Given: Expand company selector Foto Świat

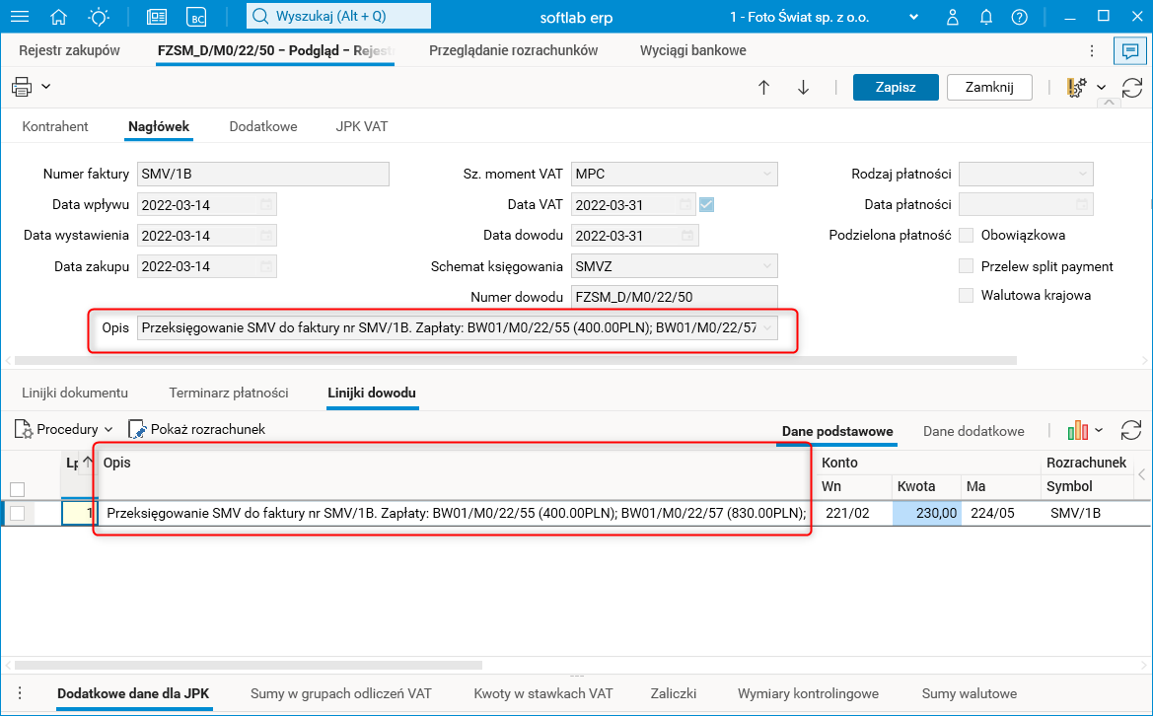Looking at the screenshot, I should click(x=914, y=16).
